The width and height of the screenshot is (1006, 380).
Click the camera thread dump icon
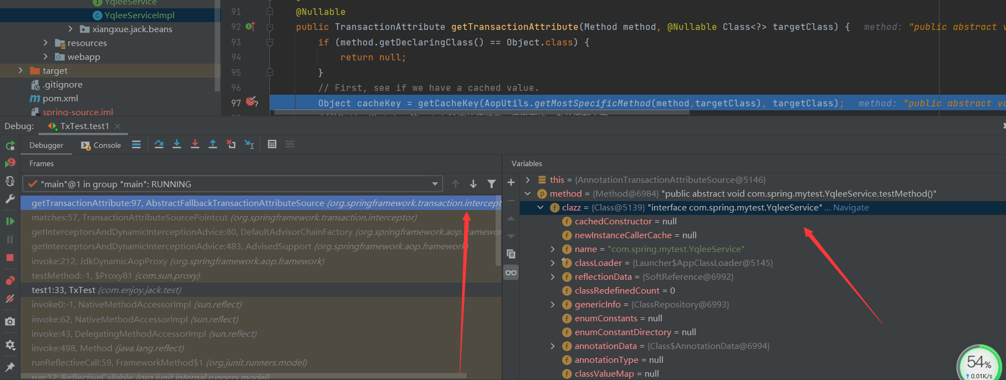[10, 321]
